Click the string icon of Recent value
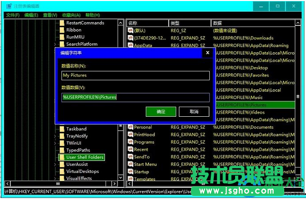This screenshot has width=306, height=199. [x=130, y=149]
